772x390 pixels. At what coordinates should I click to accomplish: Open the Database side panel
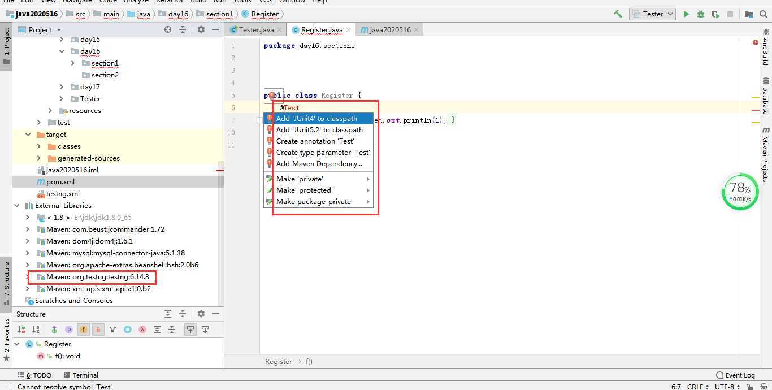(765, 96)
